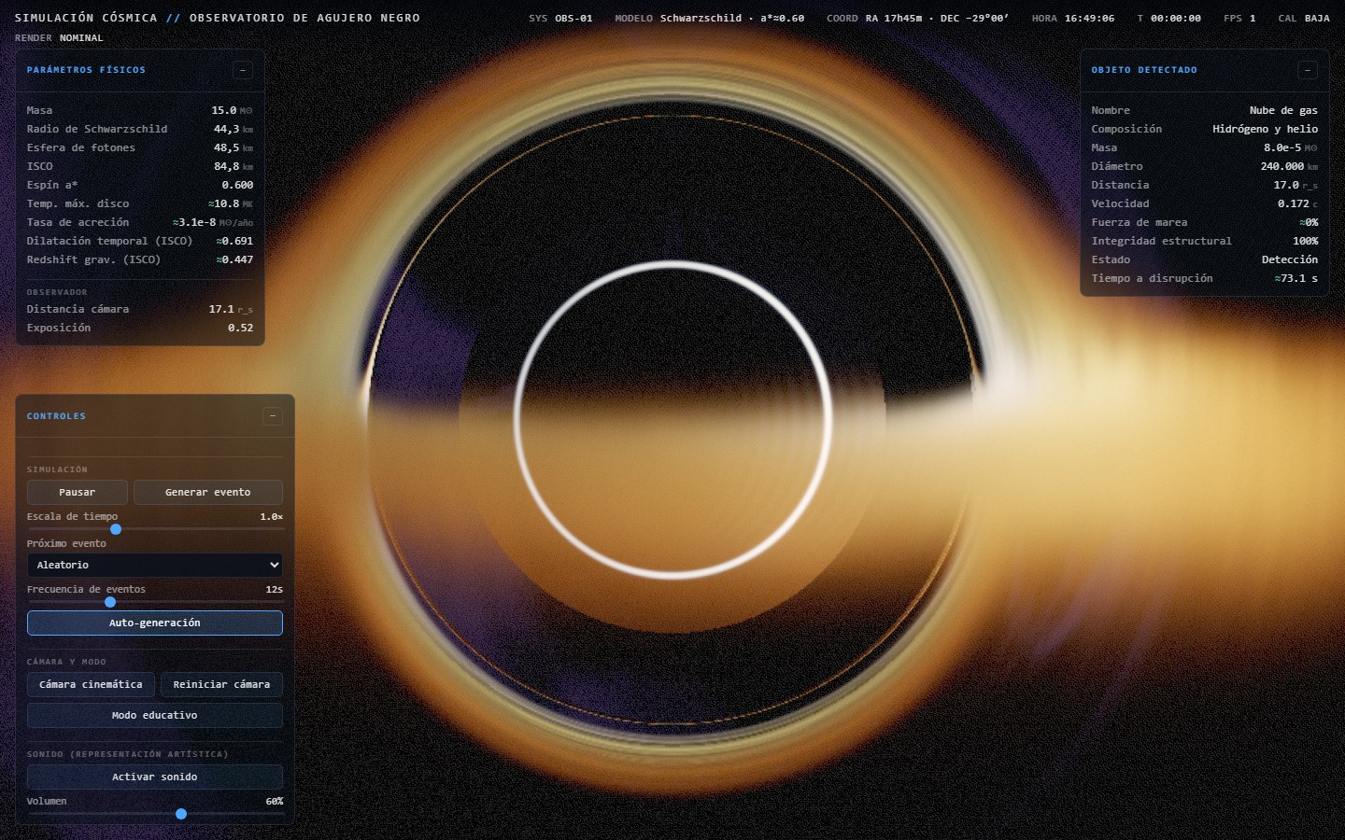Click the HORA 16:49:06 header entry

(x=1072, y=18)
